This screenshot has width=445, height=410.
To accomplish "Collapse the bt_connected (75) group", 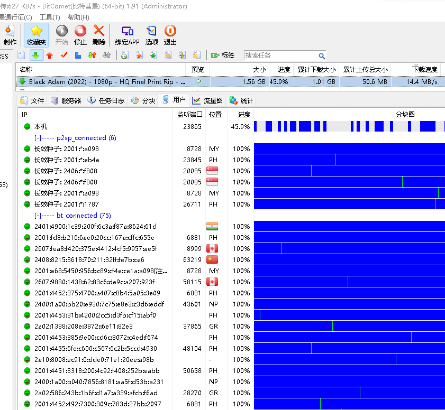I will 72,216.
